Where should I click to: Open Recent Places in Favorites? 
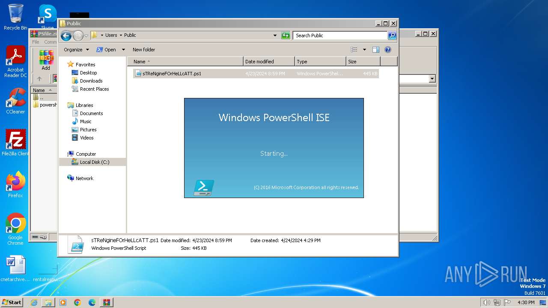[x=94, y=89]
